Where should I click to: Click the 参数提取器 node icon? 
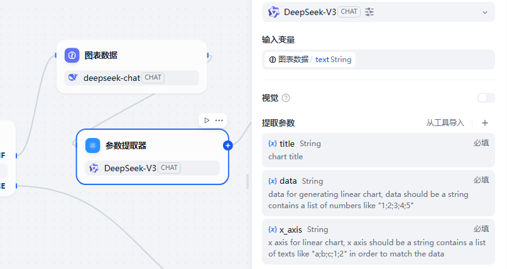[x=93, y=145]
